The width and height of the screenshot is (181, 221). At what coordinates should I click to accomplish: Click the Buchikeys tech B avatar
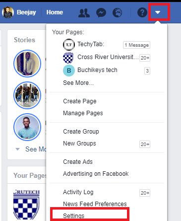pyautogui.click(x=69, y=71)
